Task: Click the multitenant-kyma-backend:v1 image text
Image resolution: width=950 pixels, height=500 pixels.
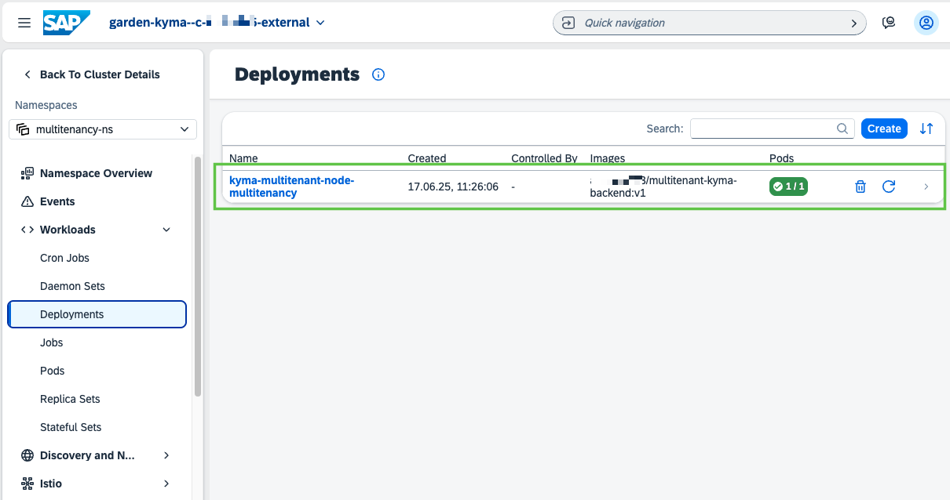Action: (663, 187)
